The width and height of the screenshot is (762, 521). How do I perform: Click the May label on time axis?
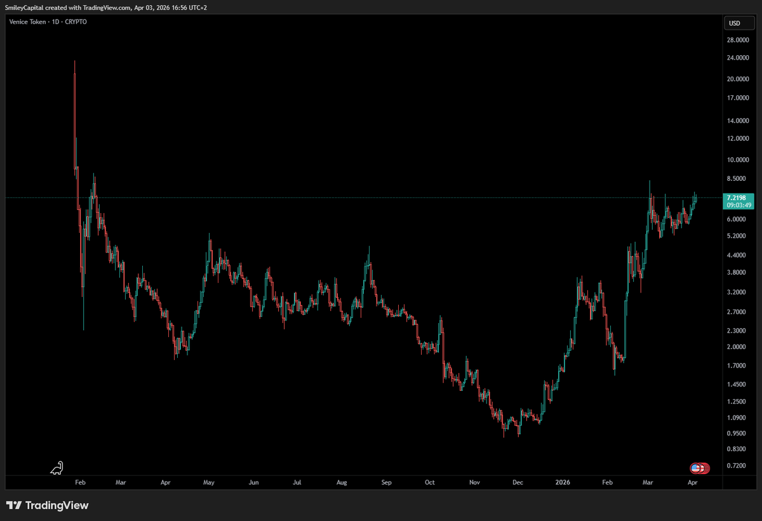(209, 482)
